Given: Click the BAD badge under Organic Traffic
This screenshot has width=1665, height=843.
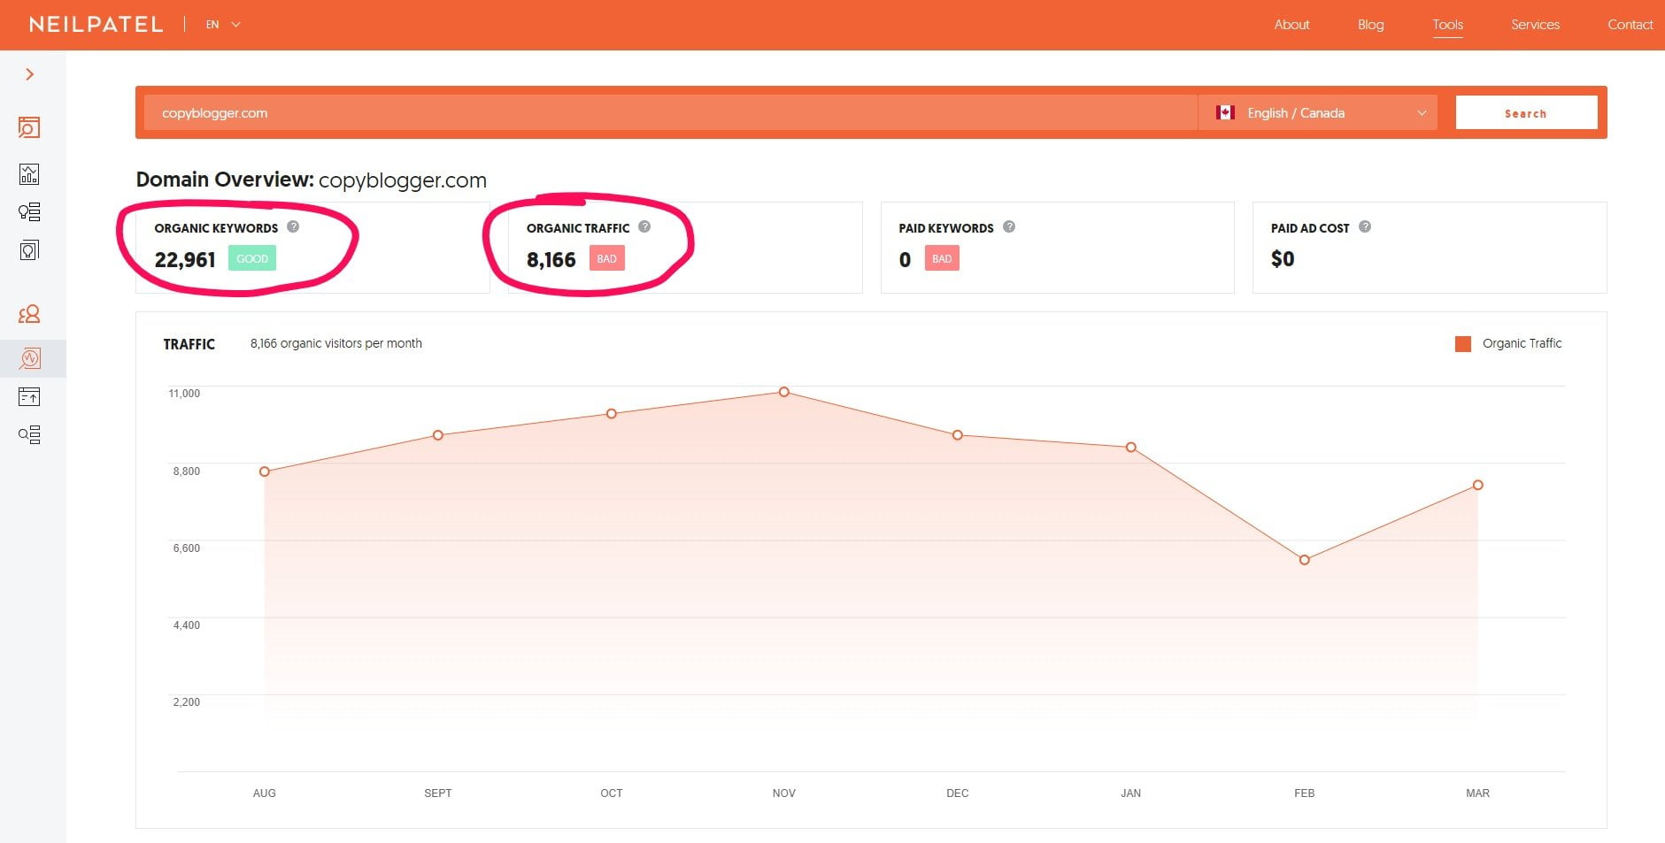Looking at the screenshot, I should point(607,258).
